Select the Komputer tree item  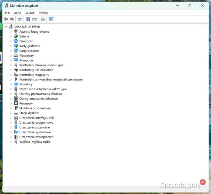26,60
